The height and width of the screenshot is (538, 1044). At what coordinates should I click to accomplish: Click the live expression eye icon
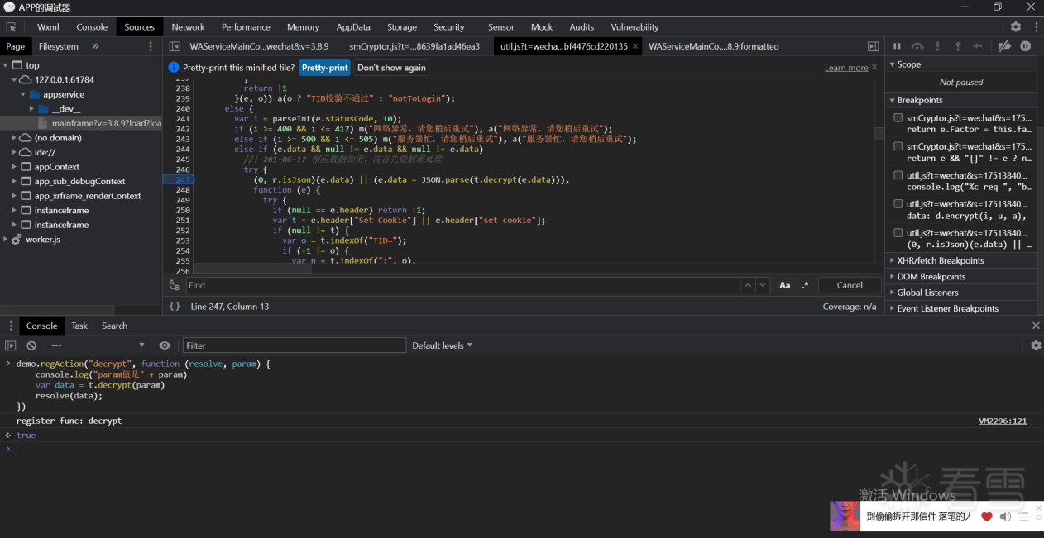coord(165,345)
